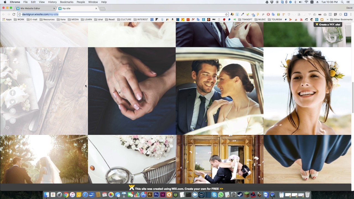Open the MEDIA bookmarks folder
354x199 pixels.
point(73,20)
